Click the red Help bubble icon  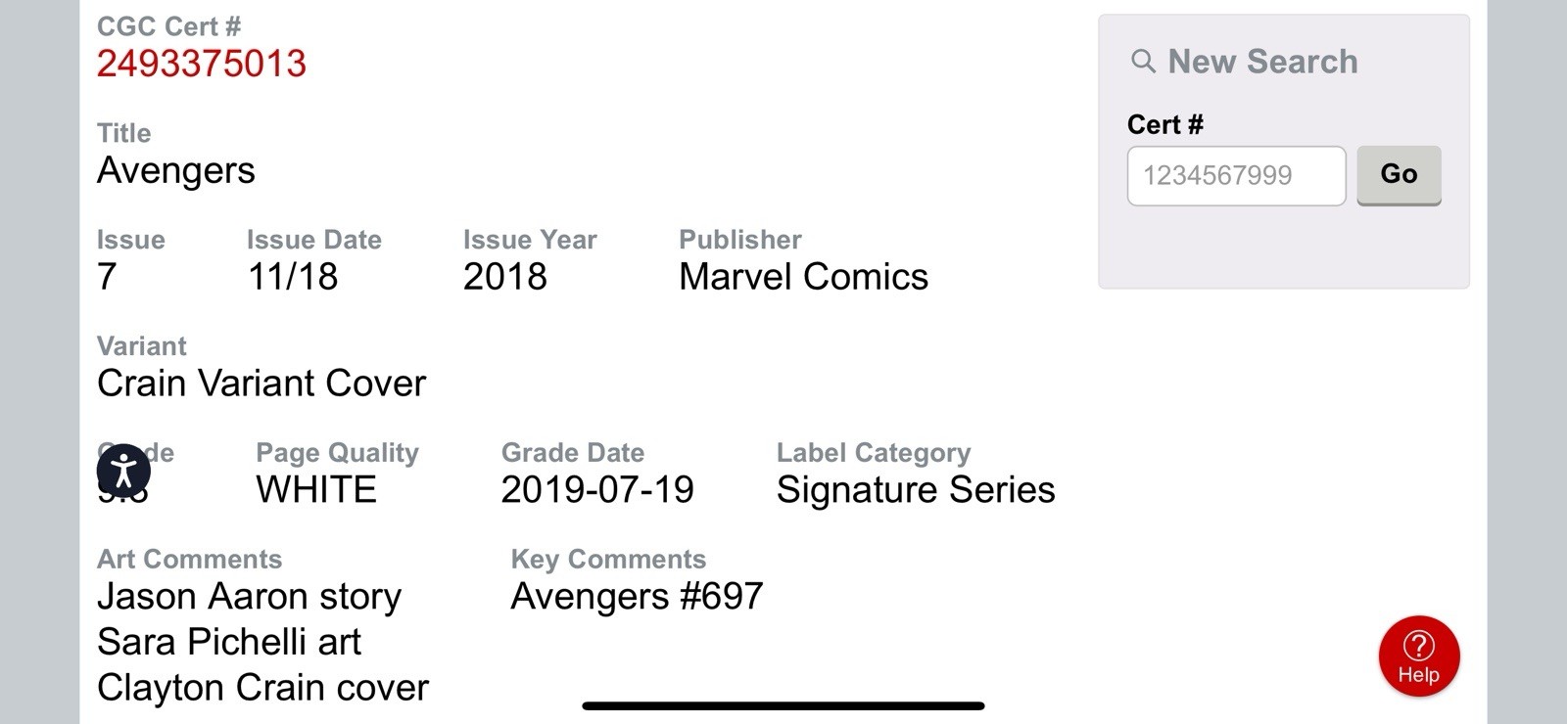pyautogui.click(x=1419, y=656)
